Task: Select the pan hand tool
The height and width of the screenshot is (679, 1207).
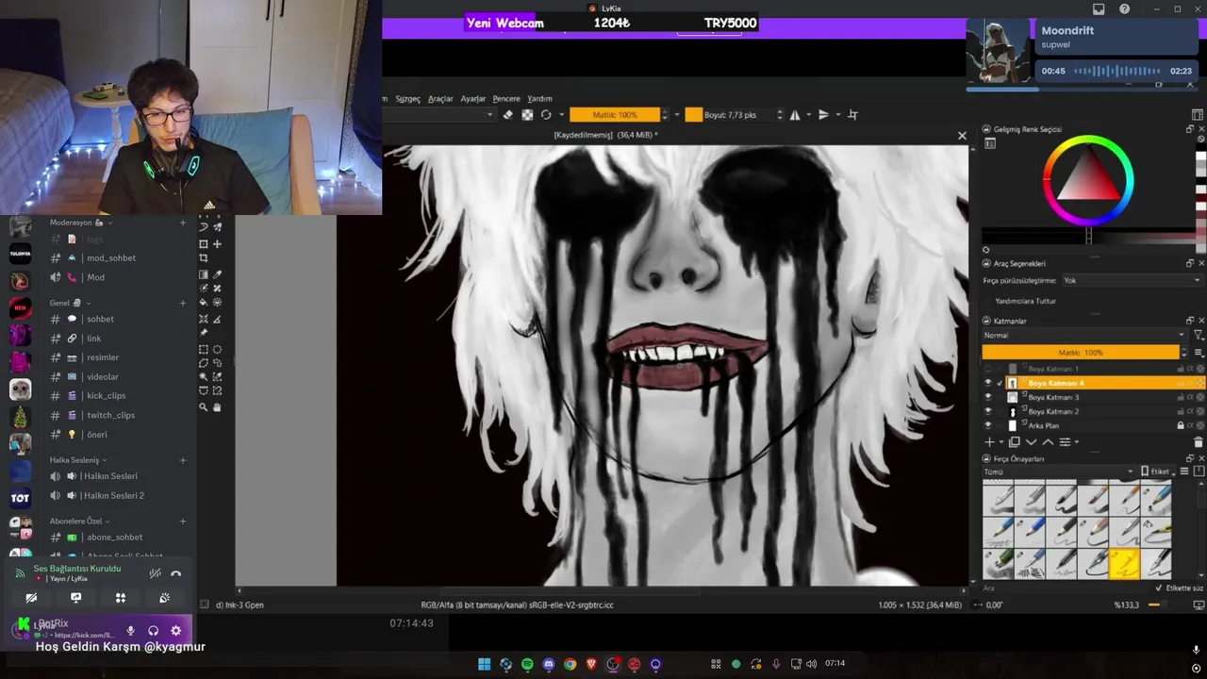Action: point(217,407)
